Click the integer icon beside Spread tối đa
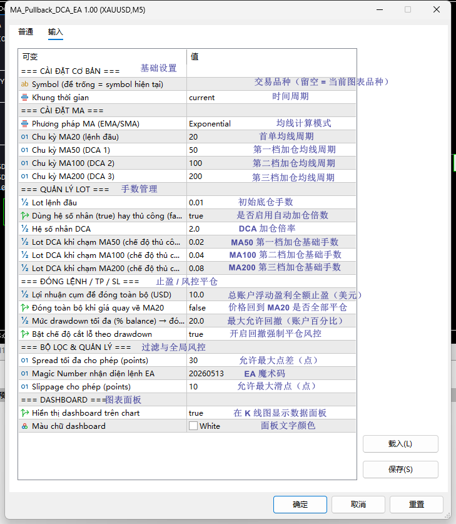The height and width of the screenshot is (524, 456). pyautogui.click(x=24, y=360)
